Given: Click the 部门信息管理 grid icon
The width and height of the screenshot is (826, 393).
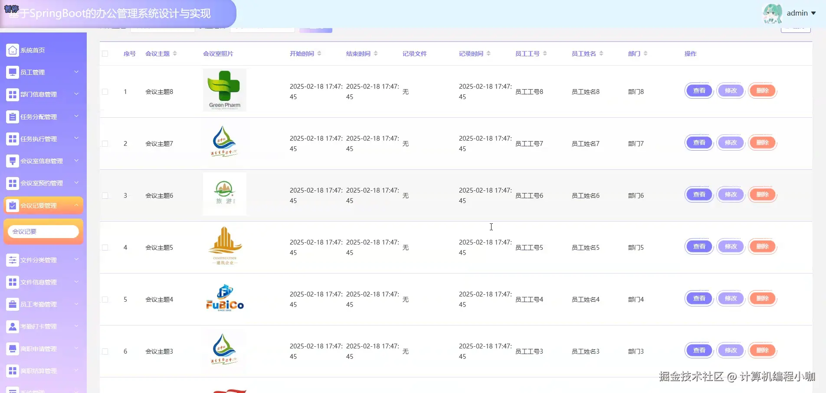Looking at the screenshot, I should pyautogui.click(x=13, y=94).
